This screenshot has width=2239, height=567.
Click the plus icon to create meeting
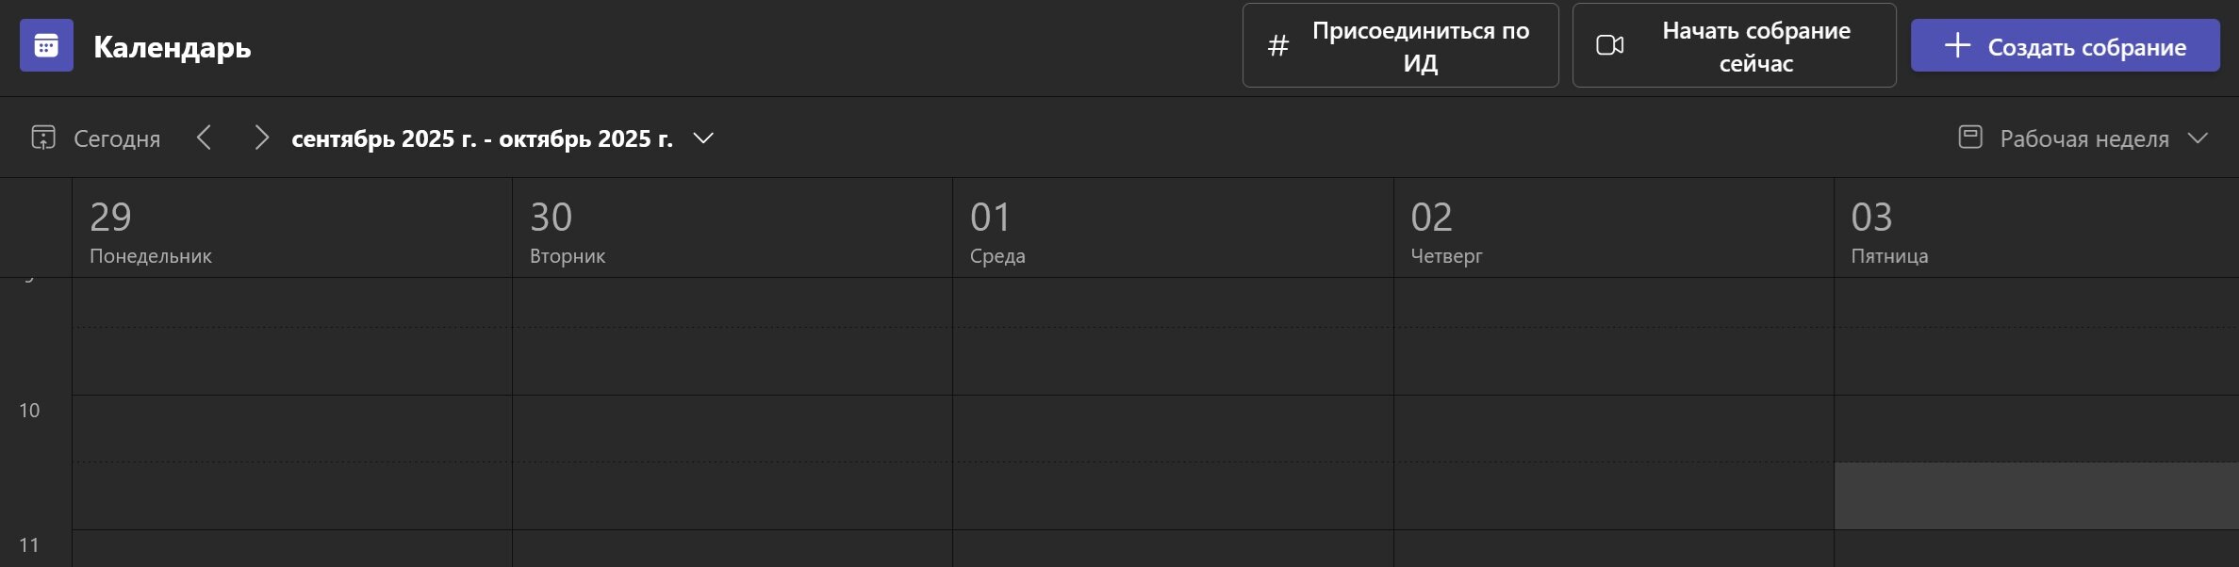pos(1960,45)
